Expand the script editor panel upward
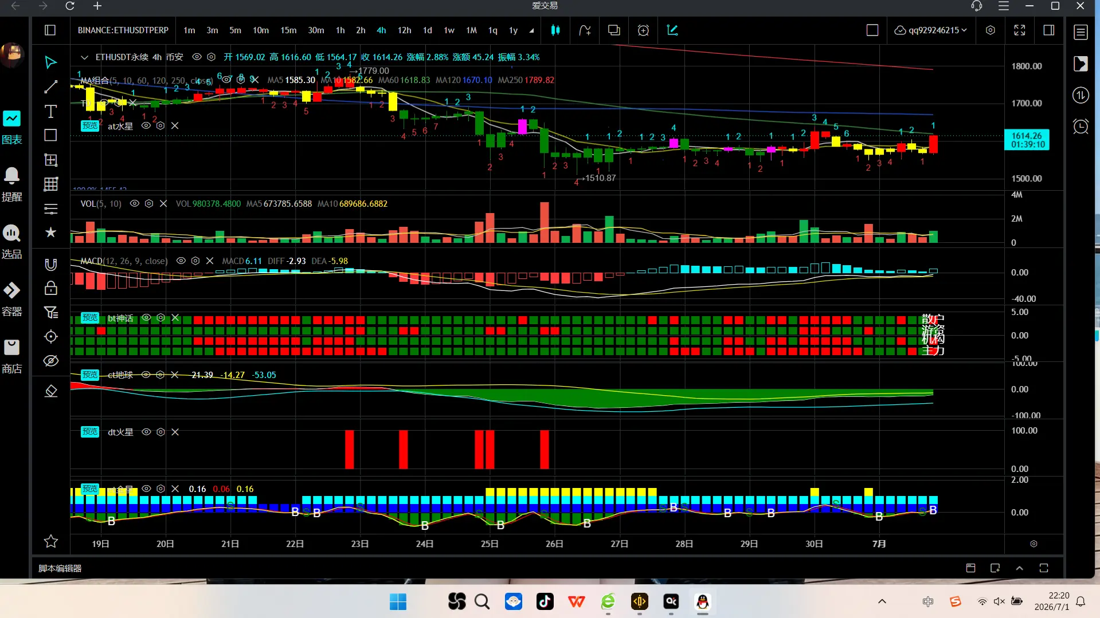The height and width of the screenshot is (618, 1100). (x=1019, y=568)
